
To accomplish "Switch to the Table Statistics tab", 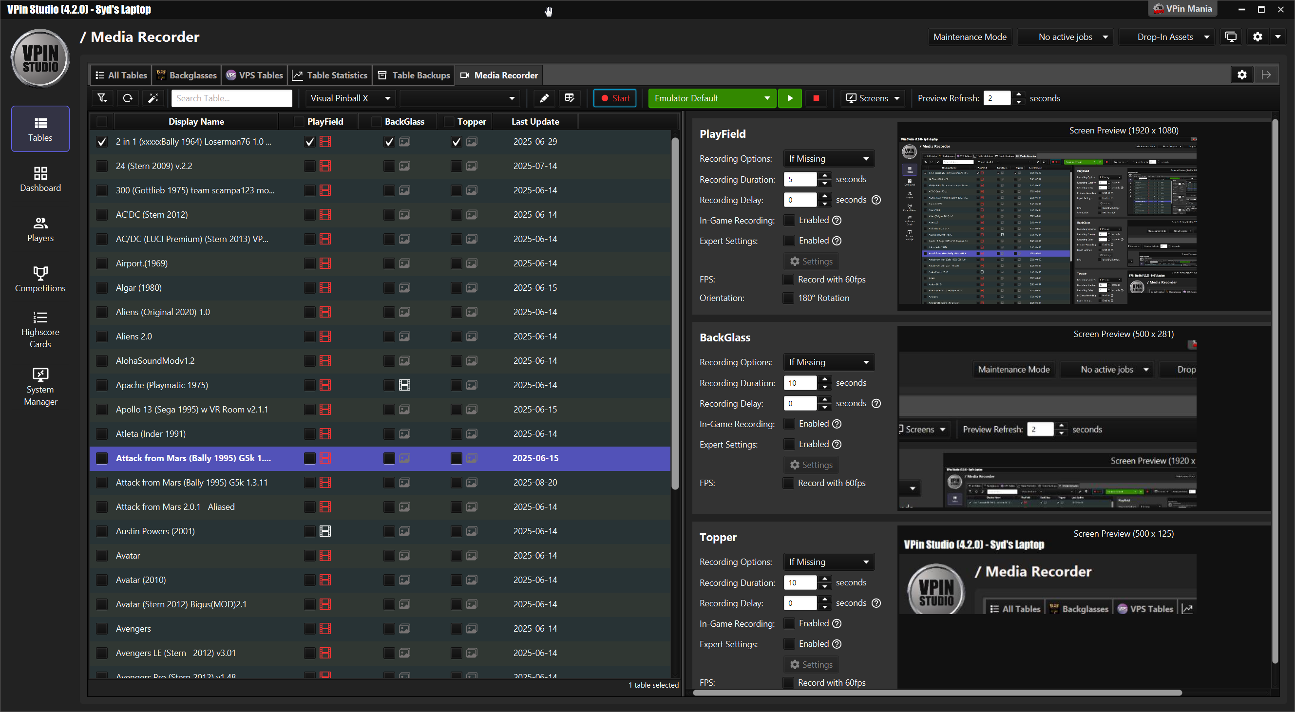I will pos(330,75).
